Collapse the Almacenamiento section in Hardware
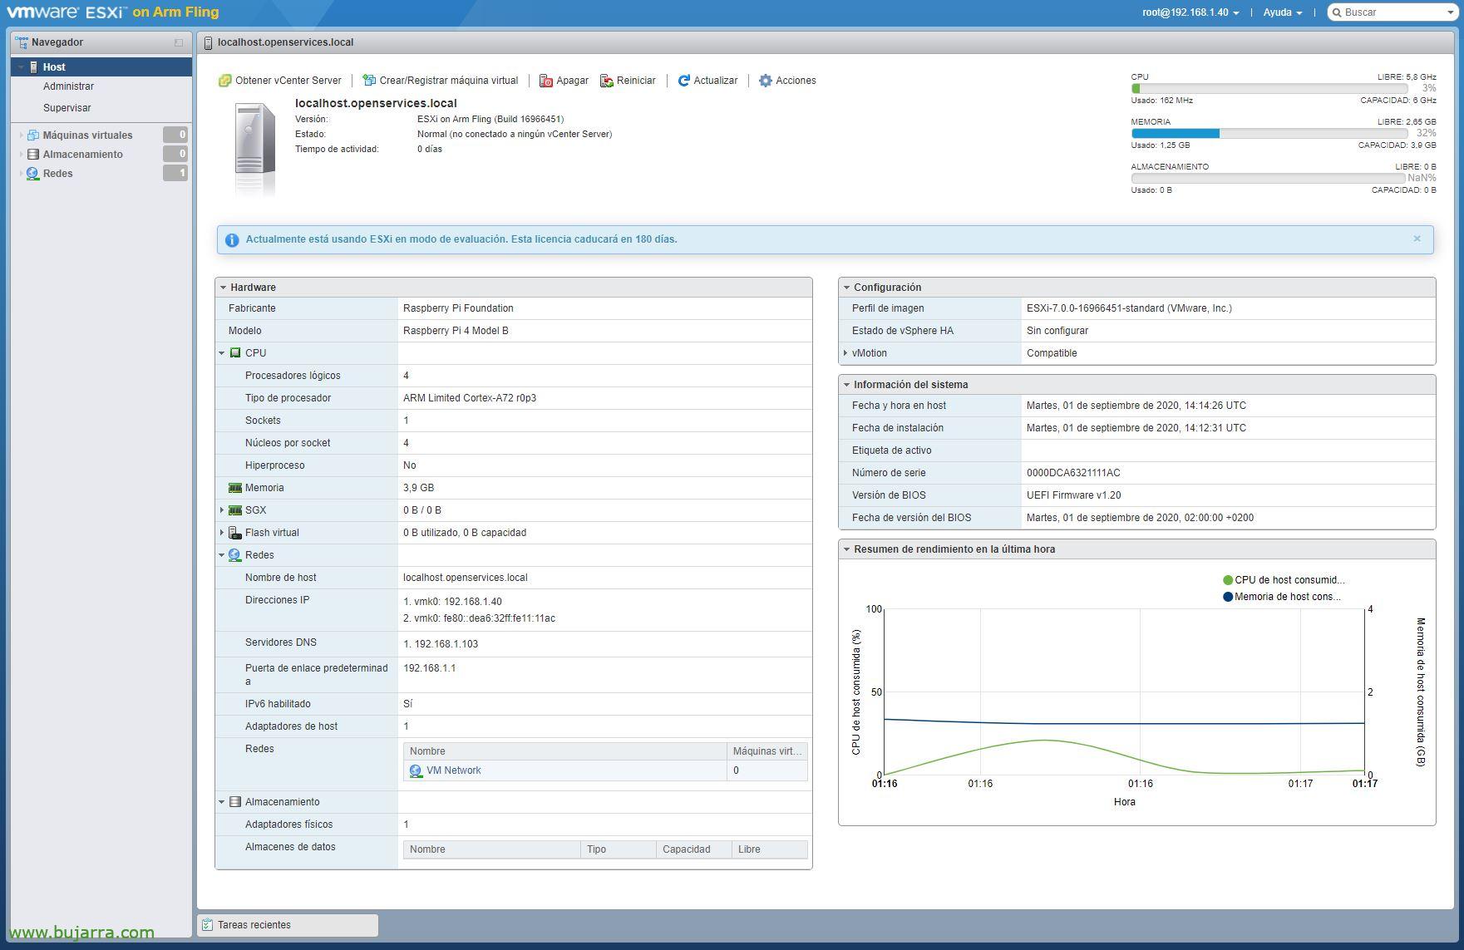This screenshot has width=1464, height=950. [222, 802]
